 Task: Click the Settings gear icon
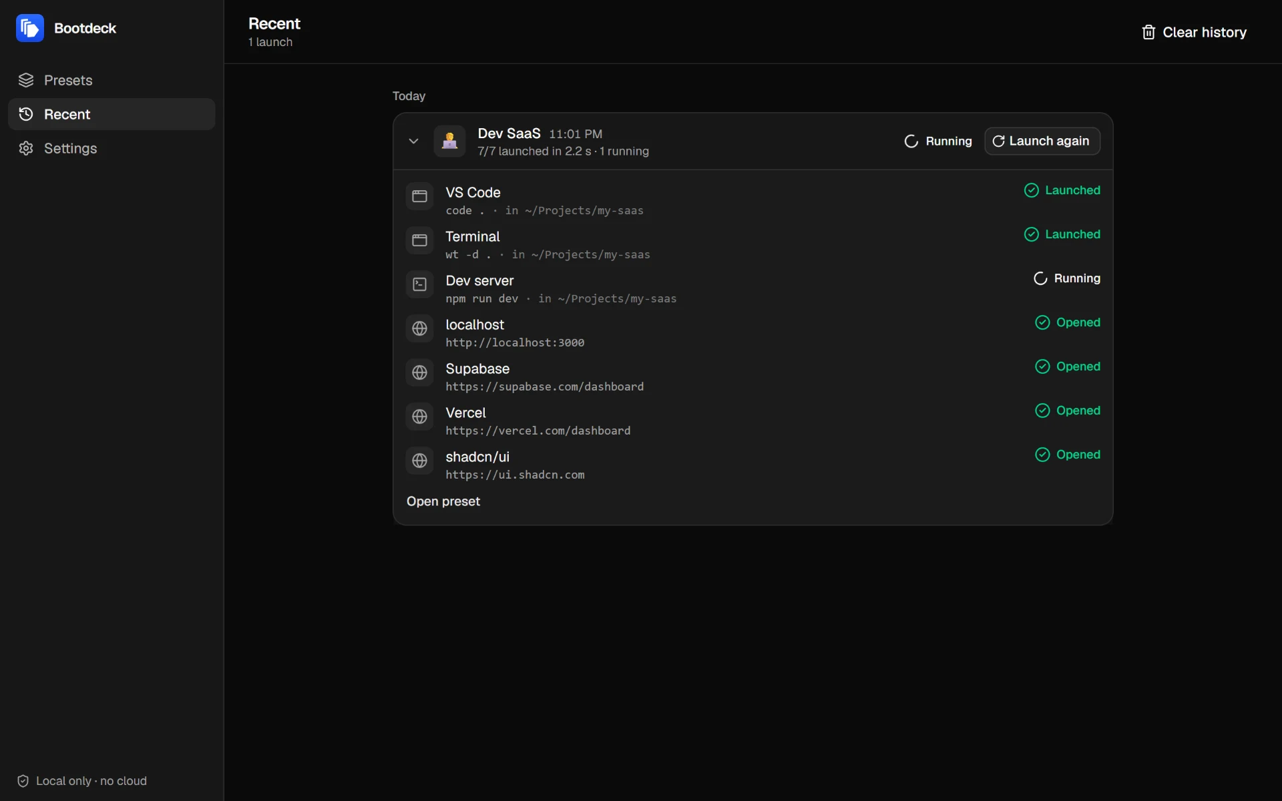coord(26,148)
